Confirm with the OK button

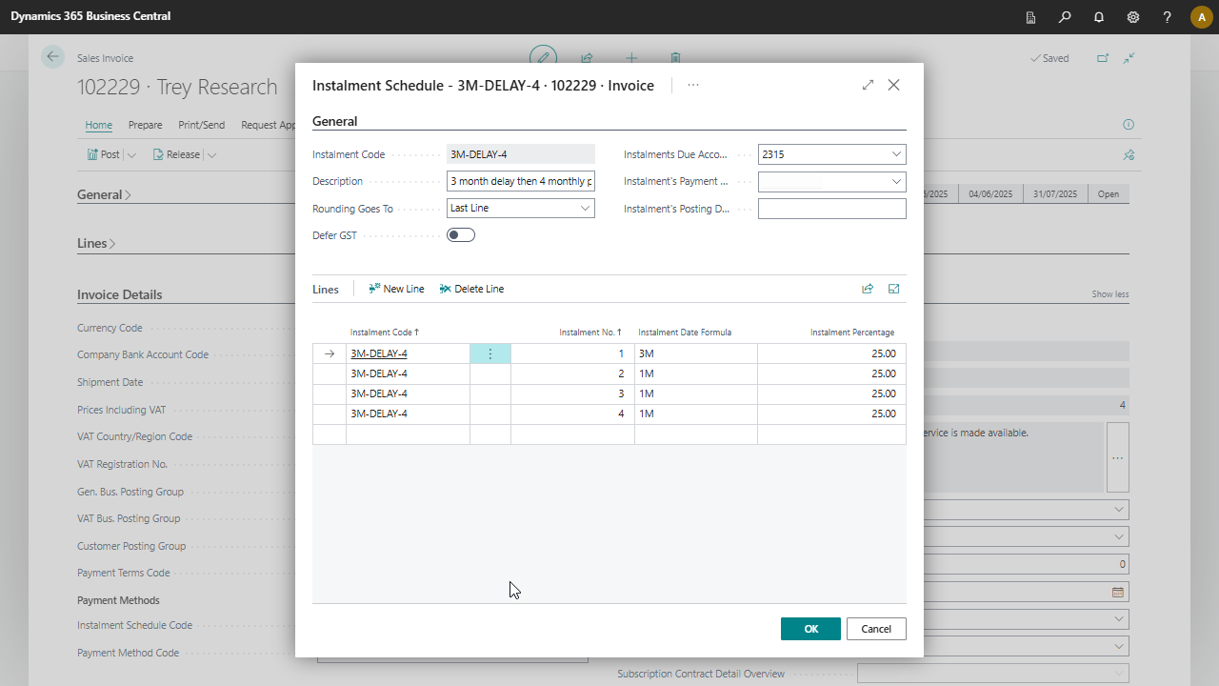click(810, 629)
